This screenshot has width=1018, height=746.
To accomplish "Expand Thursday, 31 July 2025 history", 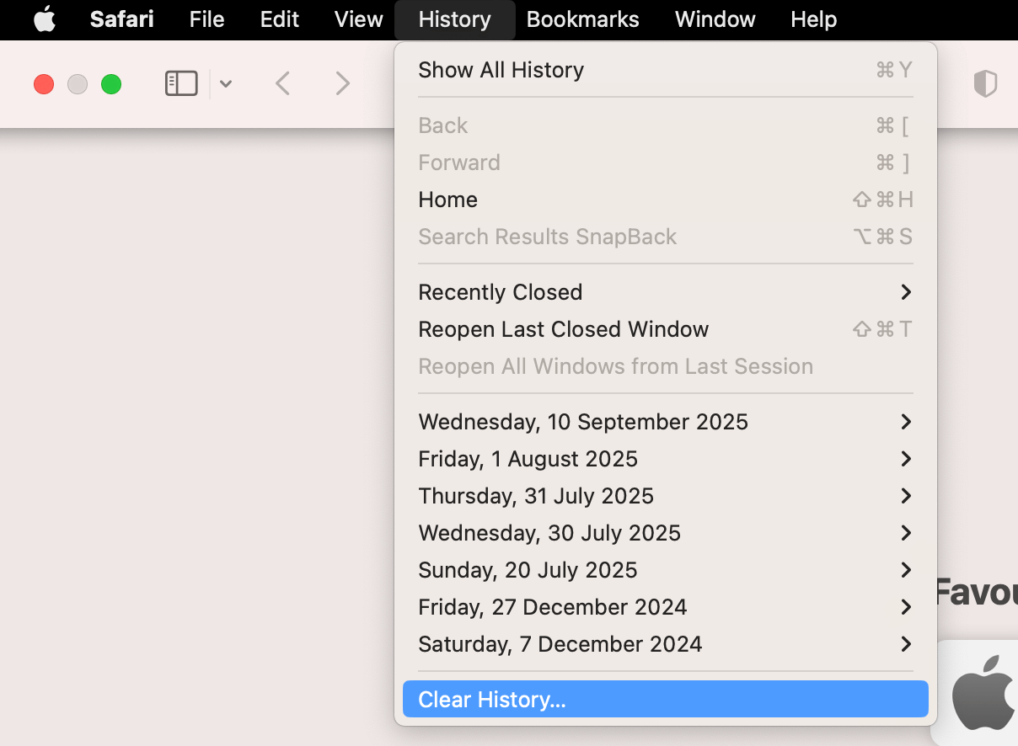I will pyautogui.click(x=666, y=496).
